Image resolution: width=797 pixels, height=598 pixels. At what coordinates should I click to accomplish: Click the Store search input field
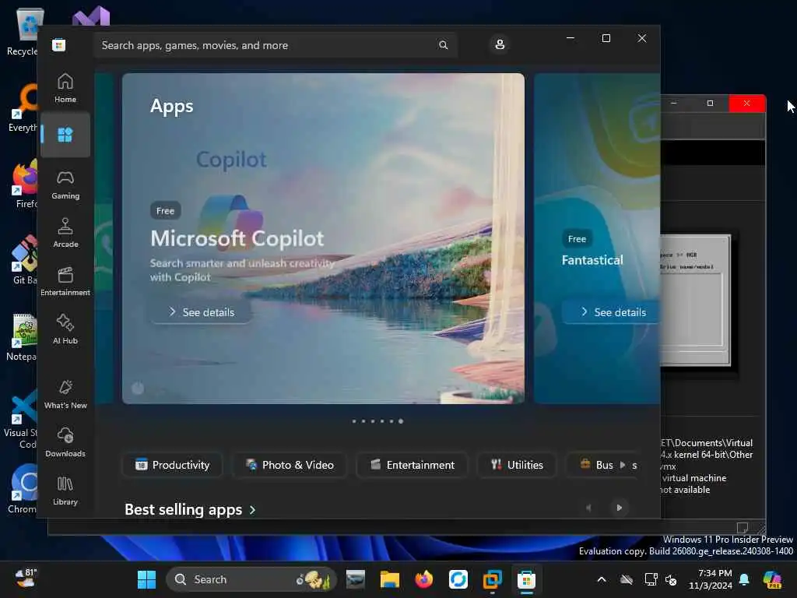pyautogui.click(x=275, y=45)
